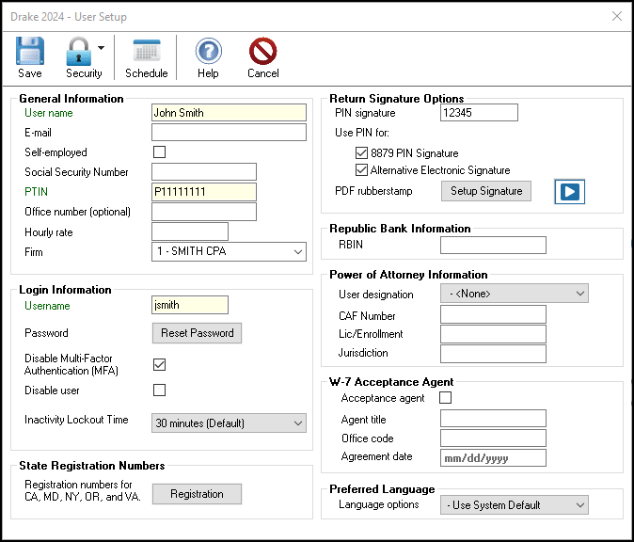Open the Schedule calendar icon
The height and width of the screenshot is (542, 634).
(x=147, y=52)
